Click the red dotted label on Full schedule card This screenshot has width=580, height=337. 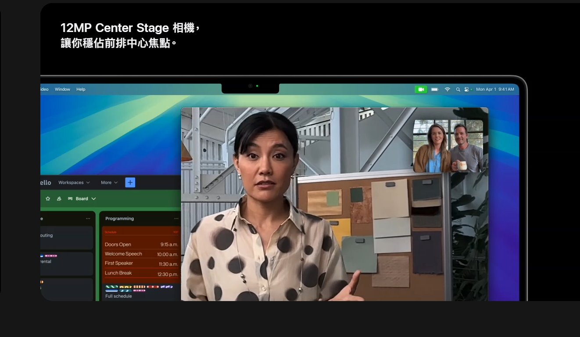[153, 287]
